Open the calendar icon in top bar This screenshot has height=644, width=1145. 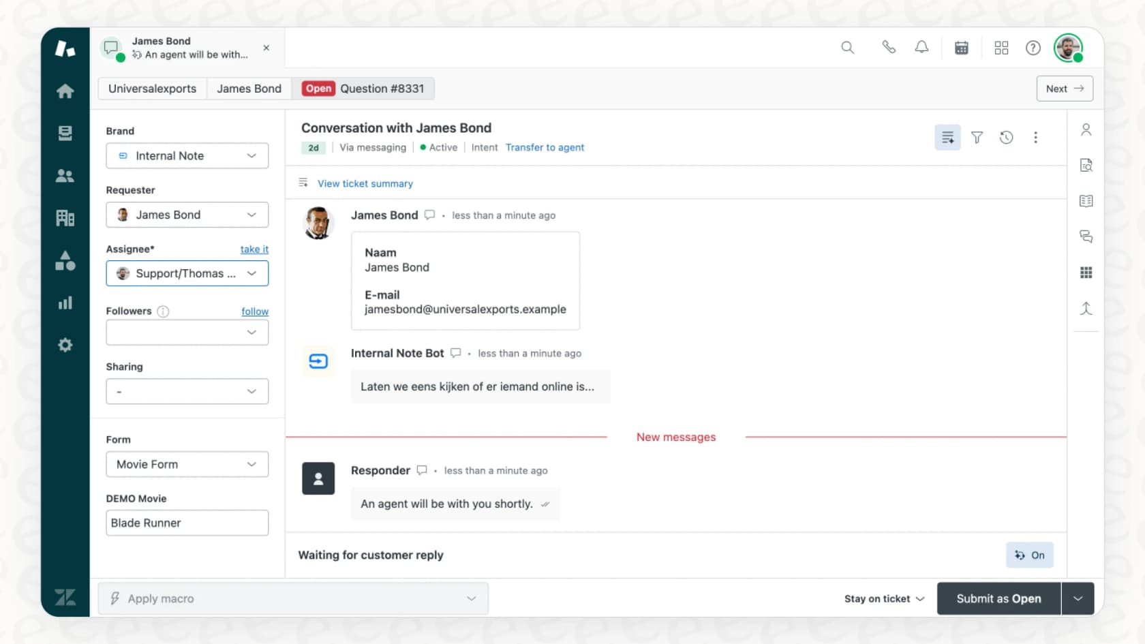tap(962, 48)
